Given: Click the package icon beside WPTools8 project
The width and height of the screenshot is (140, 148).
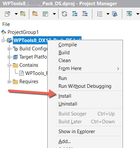Looking at the screenshot, I should click(x=10, y=40).
